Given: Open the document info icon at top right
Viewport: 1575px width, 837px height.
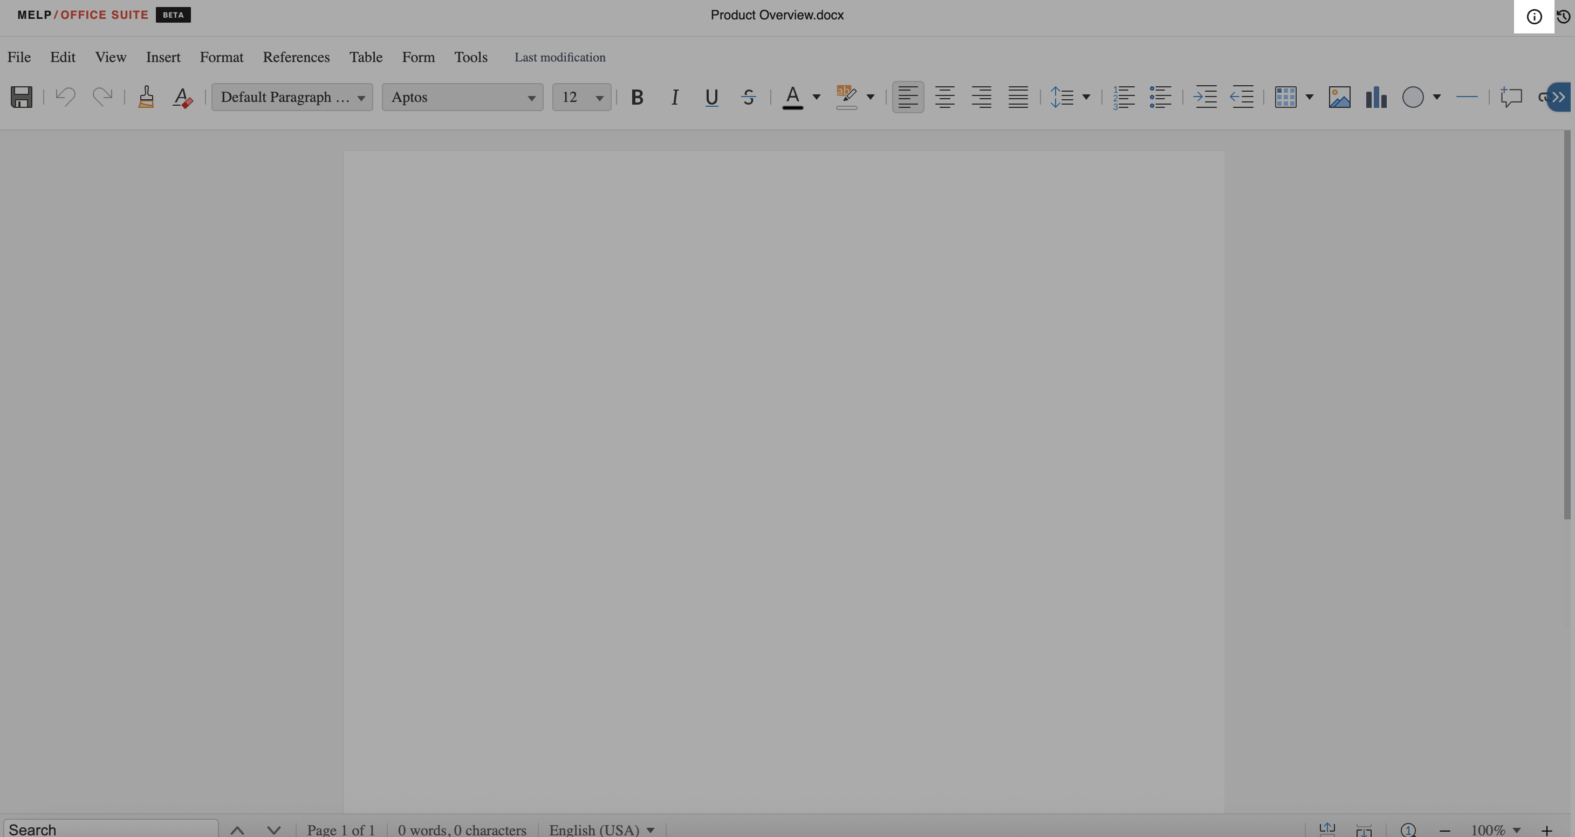Looking at the screenshot, I should tap(1533, 17).
